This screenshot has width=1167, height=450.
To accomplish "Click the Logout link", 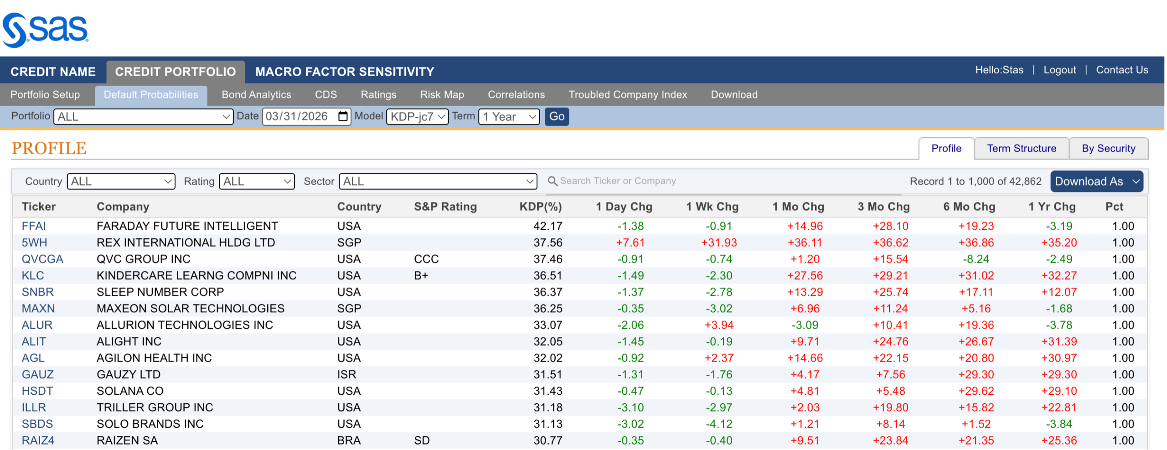I will tap(1059, 70).
